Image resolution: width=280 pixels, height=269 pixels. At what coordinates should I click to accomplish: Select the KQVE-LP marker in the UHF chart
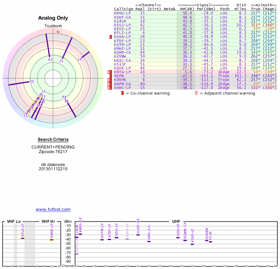click(x=192, y=244)
